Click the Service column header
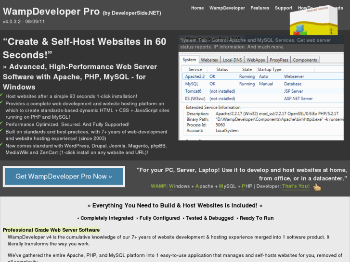 195,69
